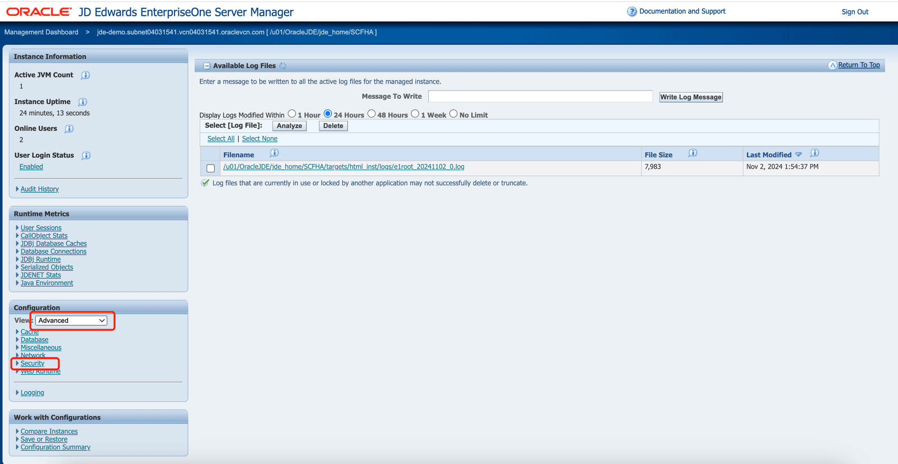This screenshot has height=464, width=898.
Task: Open Audit History link
Action: point(40,189)
